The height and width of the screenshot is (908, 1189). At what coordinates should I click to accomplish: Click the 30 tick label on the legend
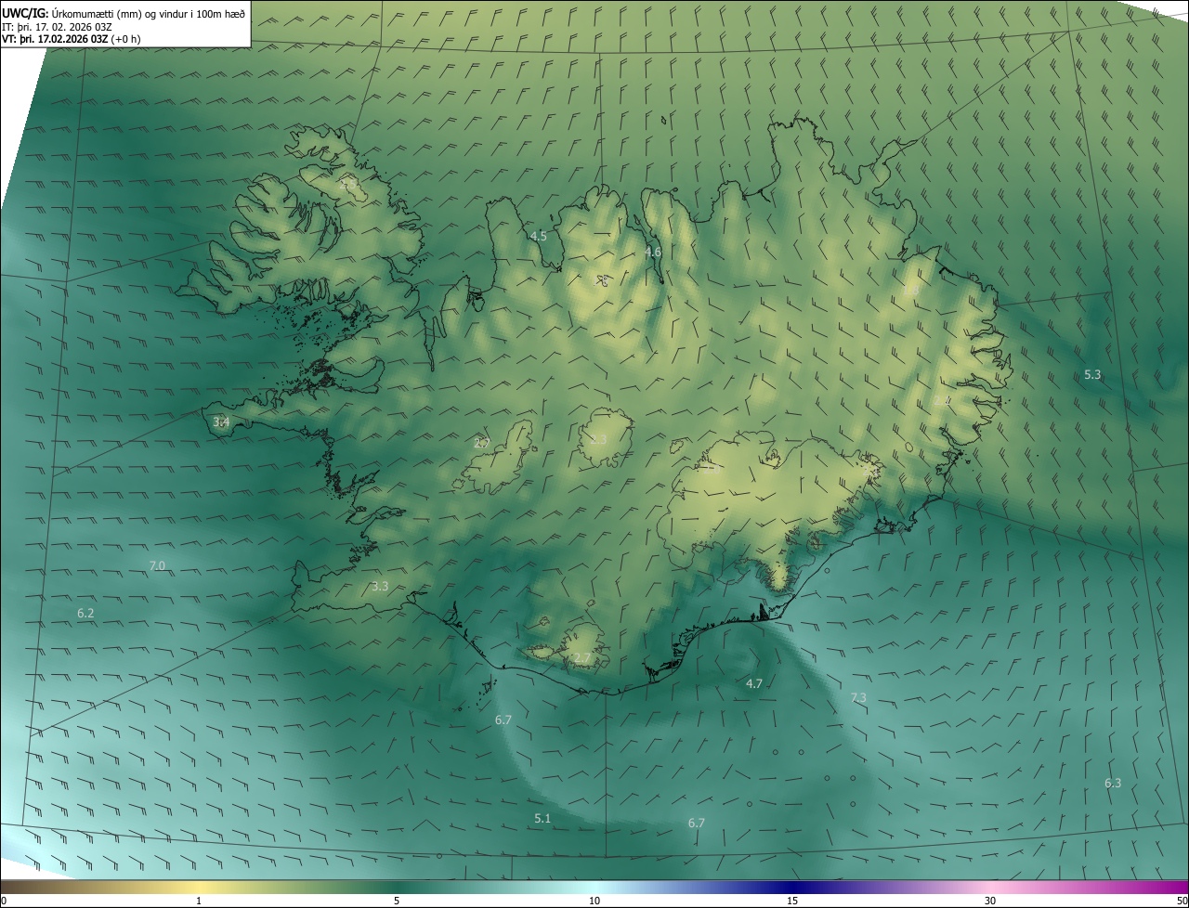990,901
